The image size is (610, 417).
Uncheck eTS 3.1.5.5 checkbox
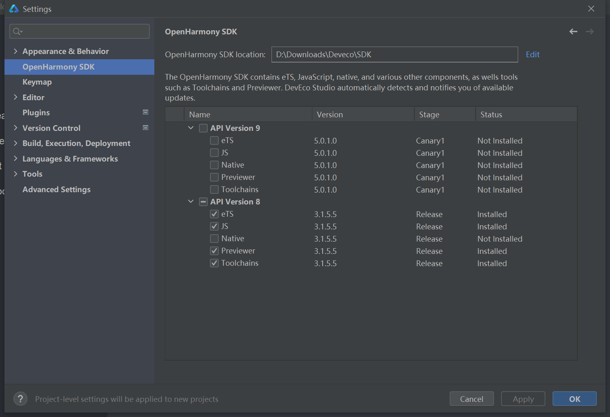pos(214,214)
